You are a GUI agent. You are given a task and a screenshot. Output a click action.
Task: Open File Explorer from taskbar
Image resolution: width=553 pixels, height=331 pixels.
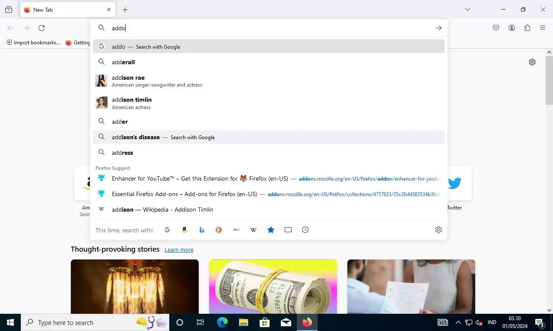pyautogui.click(x=244, y=322)
